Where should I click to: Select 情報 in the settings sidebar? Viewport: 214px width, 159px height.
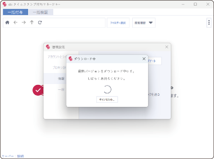coord(61,79)
